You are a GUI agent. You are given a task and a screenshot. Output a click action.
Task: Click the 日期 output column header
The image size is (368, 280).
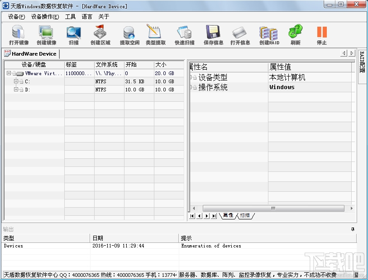[x=134, y=238]
